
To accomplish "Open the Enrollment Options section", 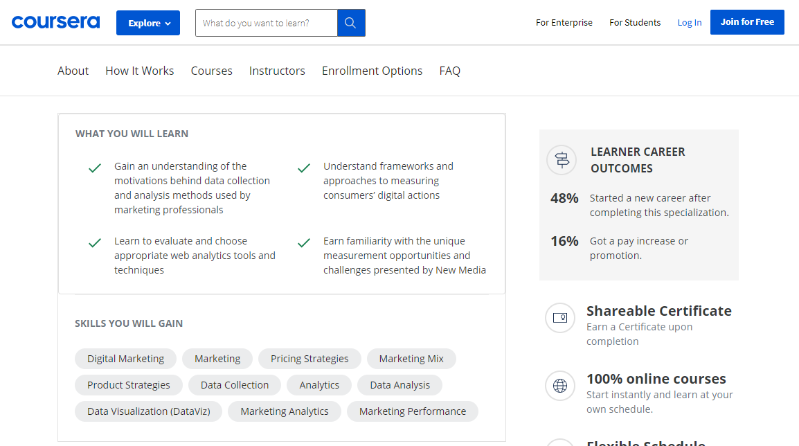I will 372,70.
